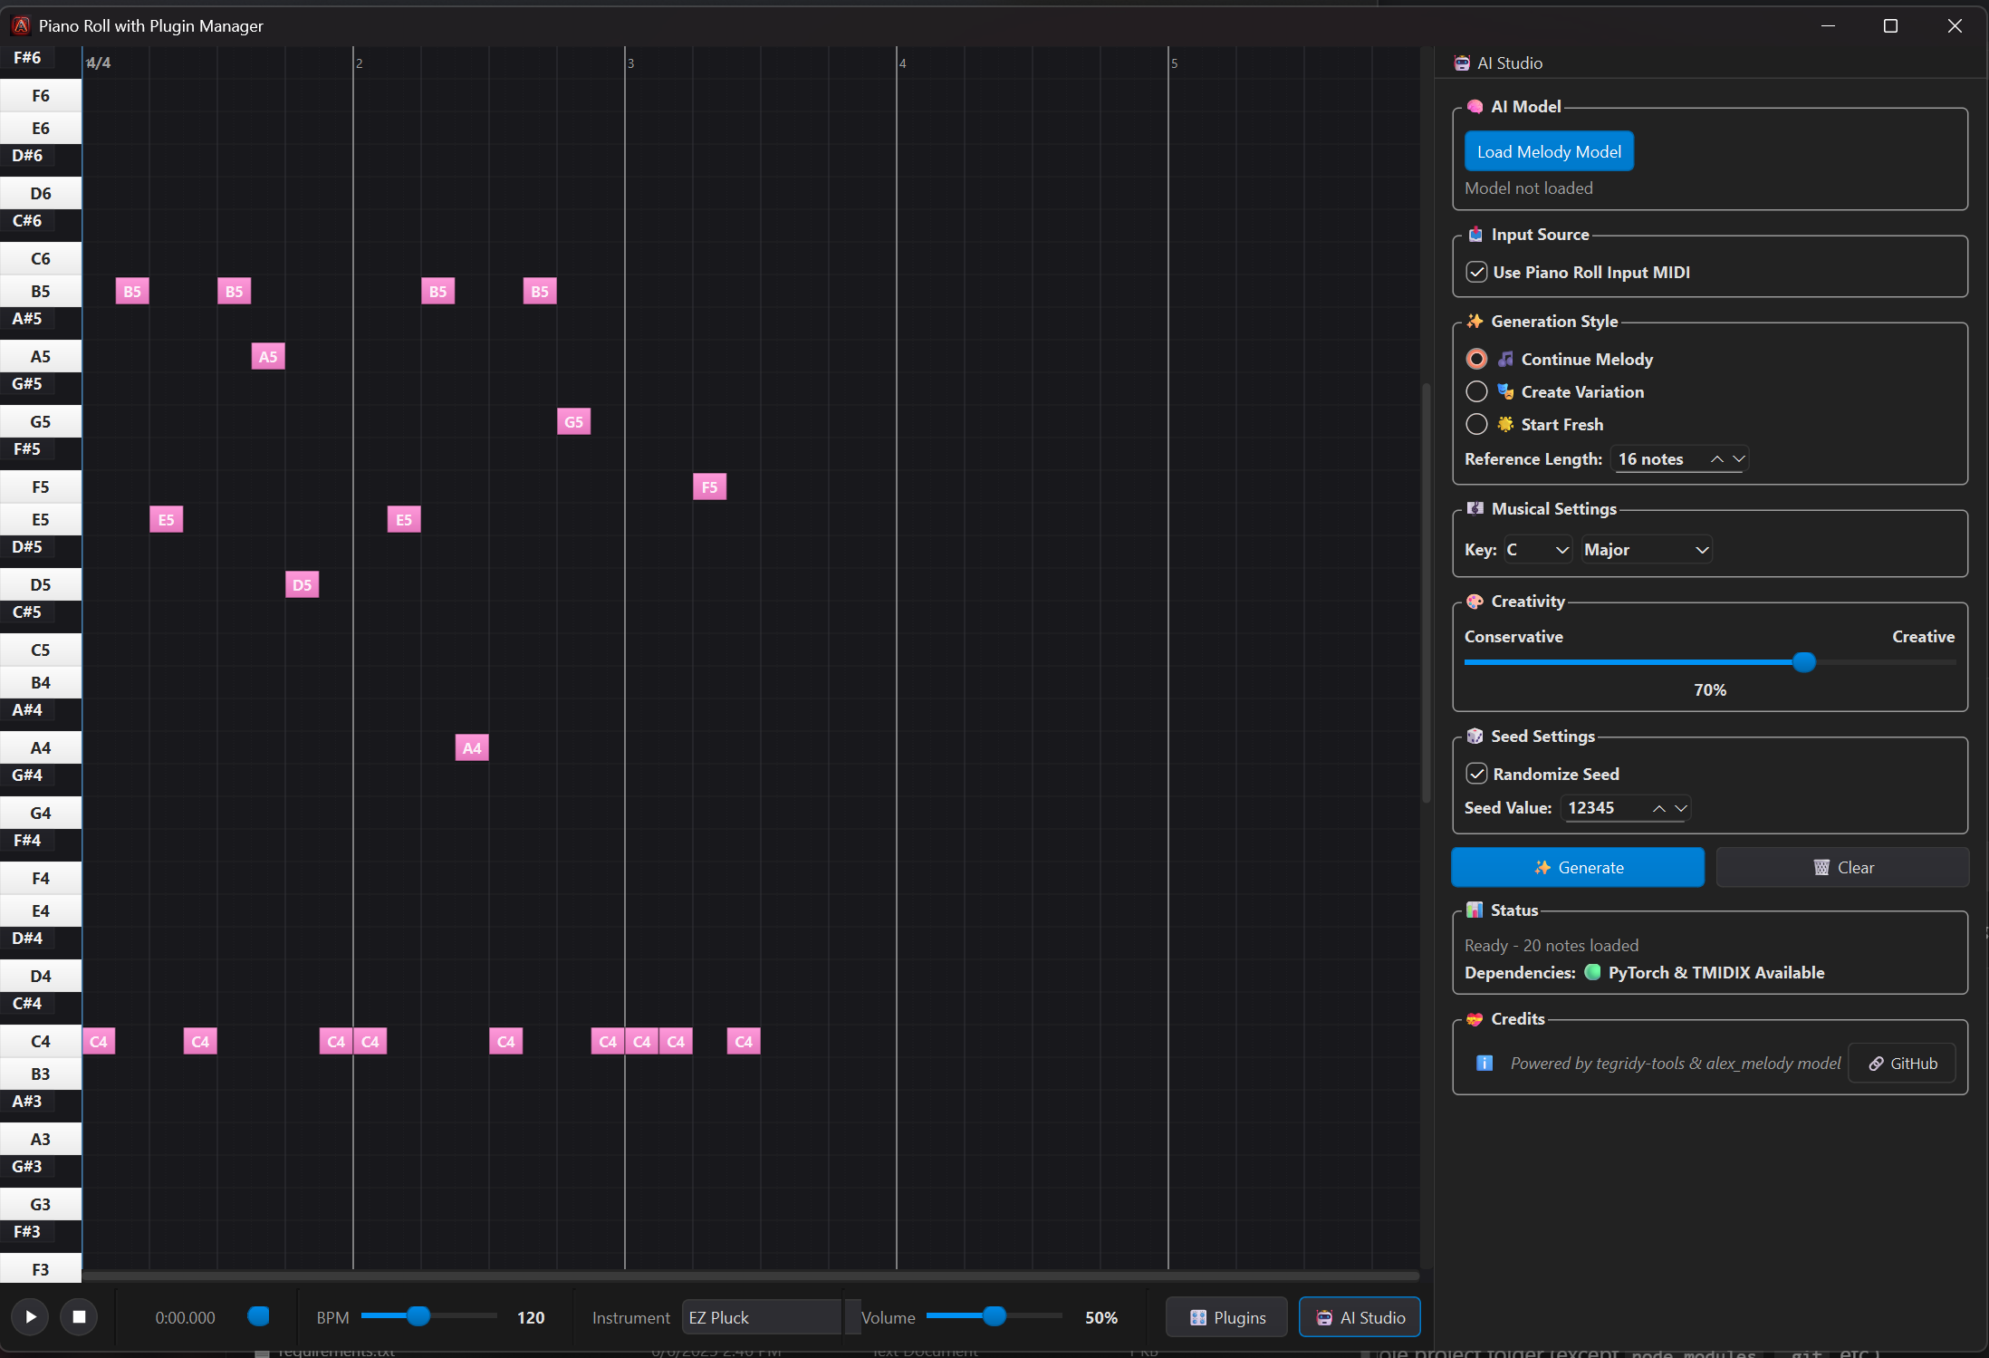Click the green dependencies status dot

pyautogui.click(x=1592, y=972)
